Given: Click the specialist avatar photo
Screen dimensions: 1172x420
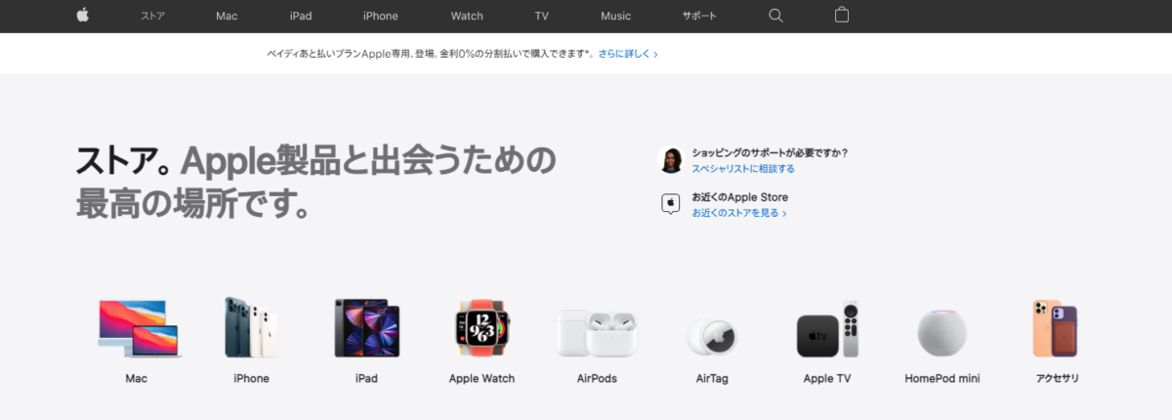Looking at the screenshot, I should (671, 160).
